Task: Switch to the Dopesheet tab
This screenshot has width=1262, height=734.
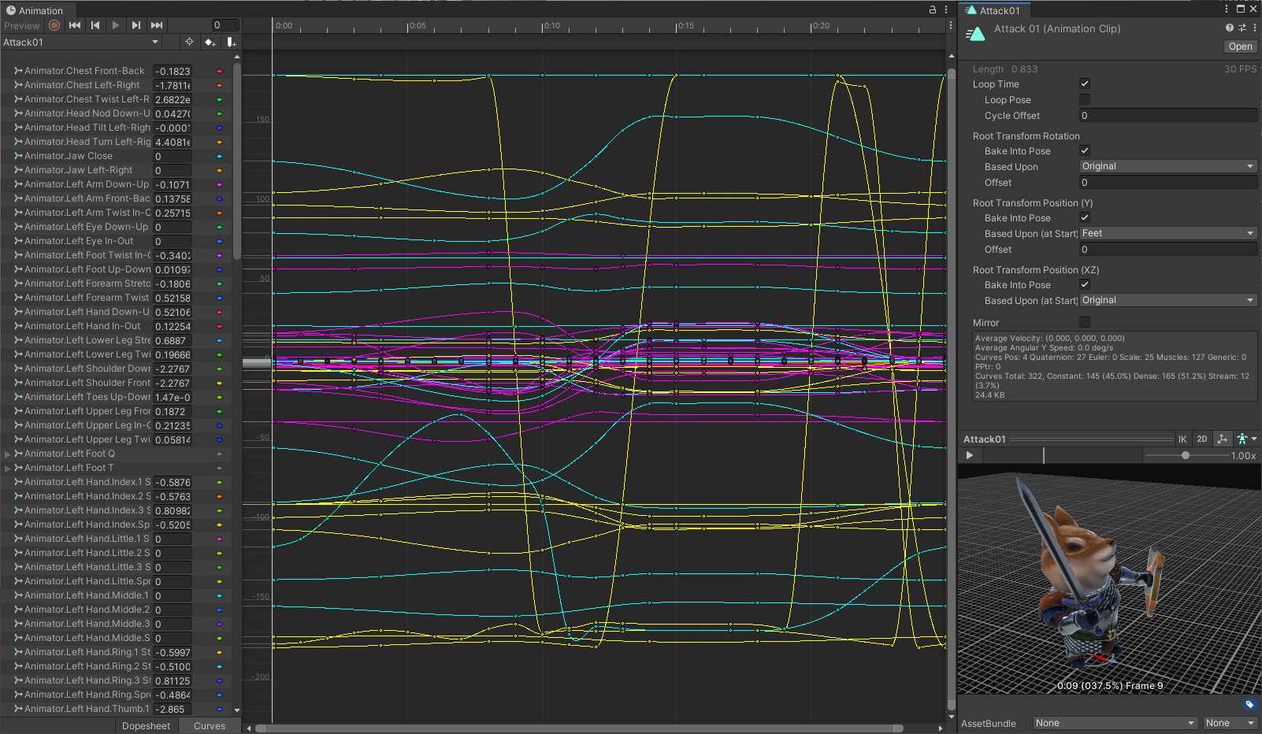Action: [x=147, y=725]
